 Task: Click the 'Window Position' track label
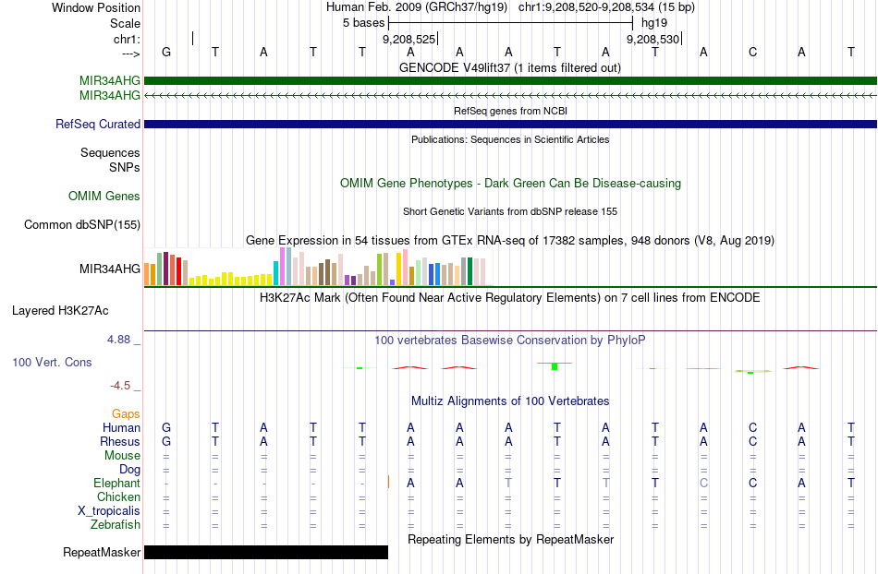click(96, 7)
